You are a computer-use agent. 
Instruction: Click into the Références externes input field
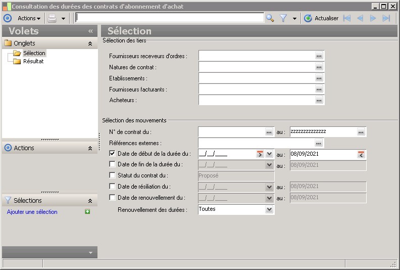pyautogui.click(x=256, y=143)
